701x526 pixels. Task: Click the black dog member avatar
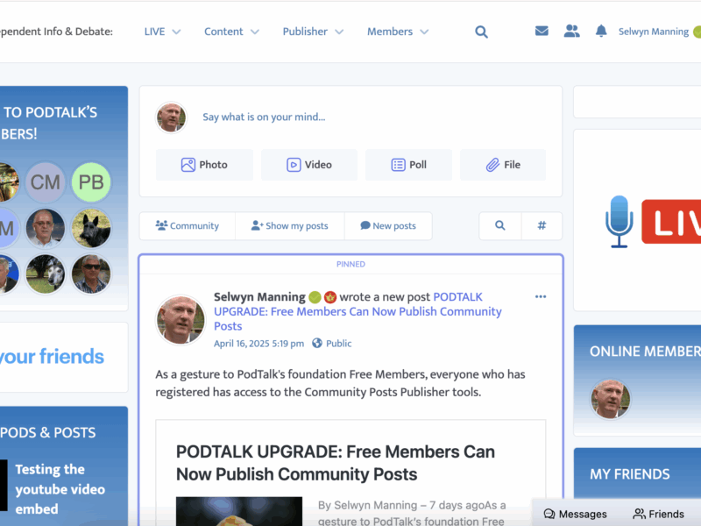point(91,228)
